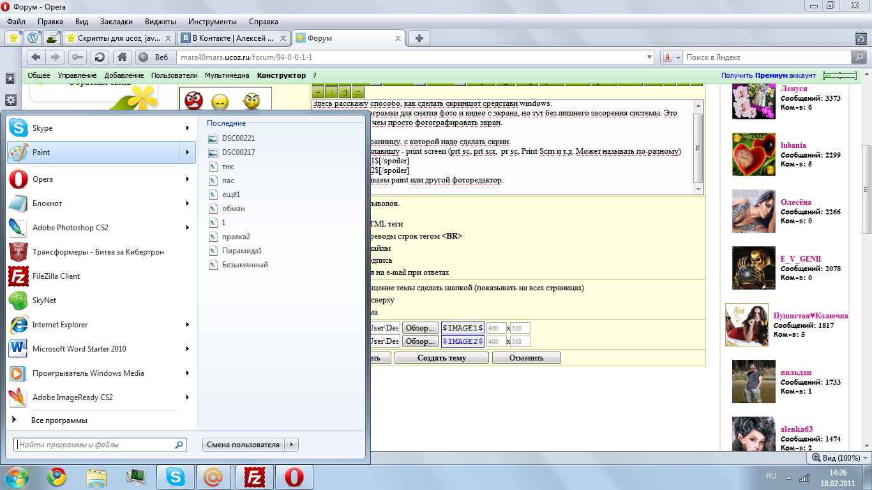Click the Поиск в Яндекс field
The image size is (872, 490).
[767, 57]
